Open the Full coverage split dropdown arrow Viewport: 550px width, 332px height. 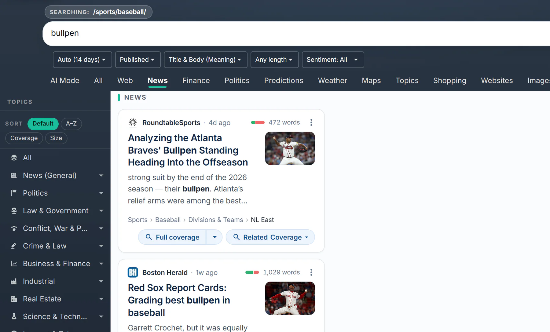pos(215,237)
